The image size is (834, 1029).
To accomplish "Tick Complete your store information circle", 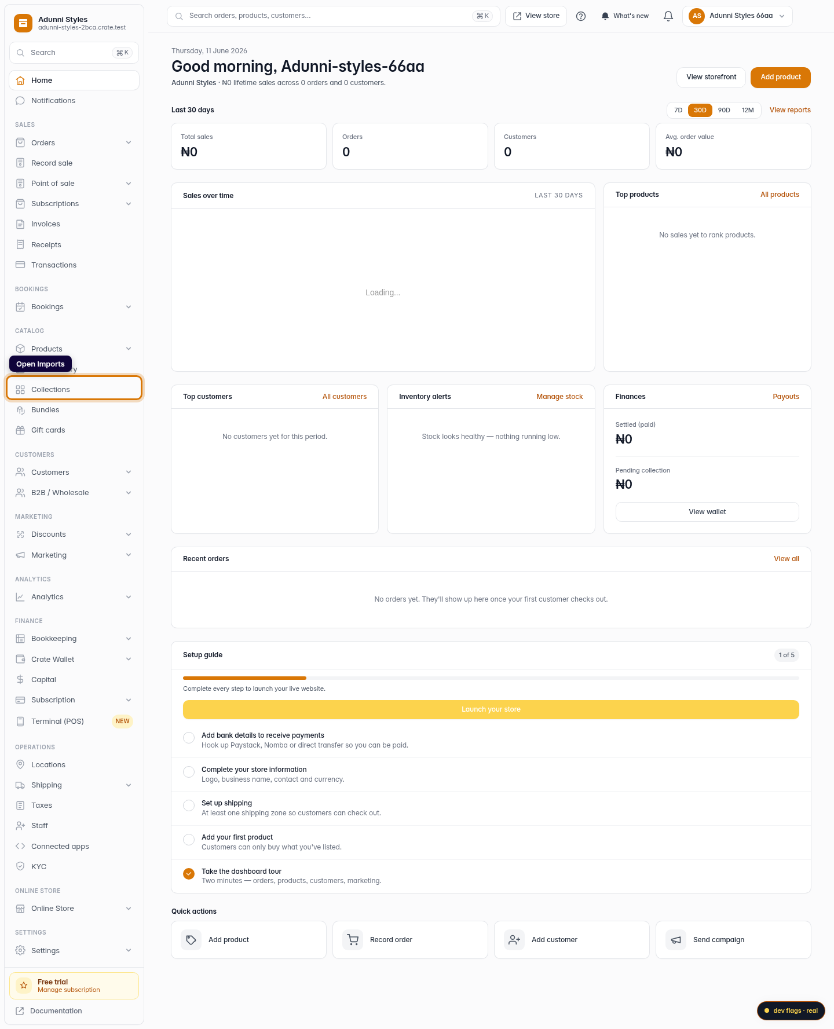I will 189,772.
